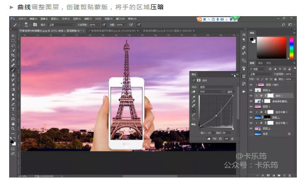Select the edit points curve mode icon
Screen dimensions: 306x181
pyautogui.click(x=194, y=110)
